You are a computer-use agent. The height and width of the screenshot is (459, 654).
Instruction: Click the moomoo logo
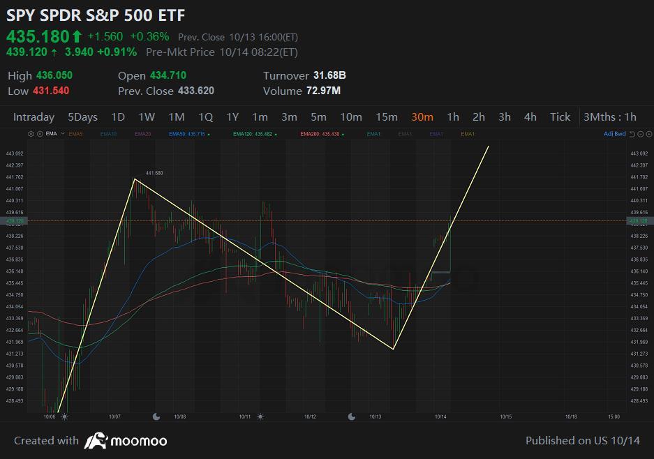coord(126,441)
